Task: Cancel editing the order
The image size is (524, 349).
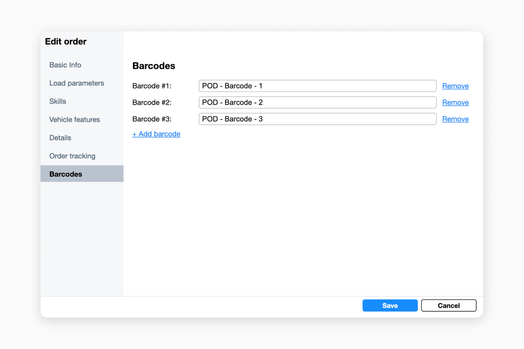Action: [x=449, y=305]
